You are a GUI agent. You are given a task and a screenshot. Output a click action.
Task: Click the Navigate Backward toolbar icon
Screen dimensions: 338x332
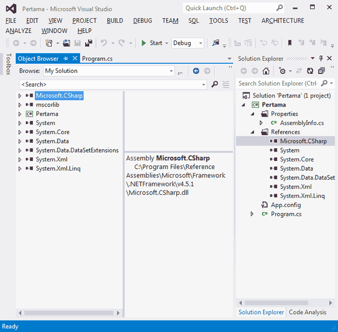coord(16,43)
